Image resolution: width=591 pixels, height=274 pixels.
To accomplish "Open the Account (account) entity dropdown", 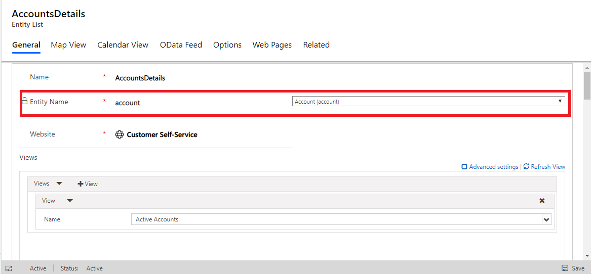I will (x=428, y=102).
